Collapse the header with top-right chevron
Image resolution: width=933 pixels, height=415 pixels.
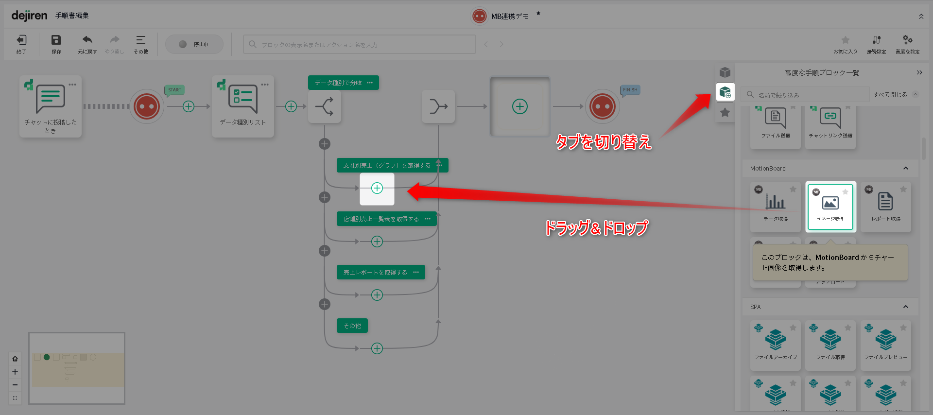coord(921,17)
